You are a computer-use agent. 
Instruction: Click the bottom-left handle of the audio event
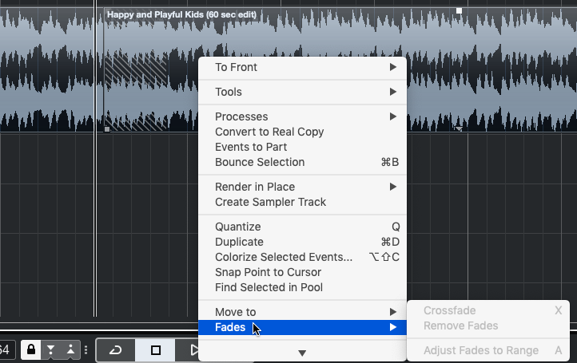(107, 128)
